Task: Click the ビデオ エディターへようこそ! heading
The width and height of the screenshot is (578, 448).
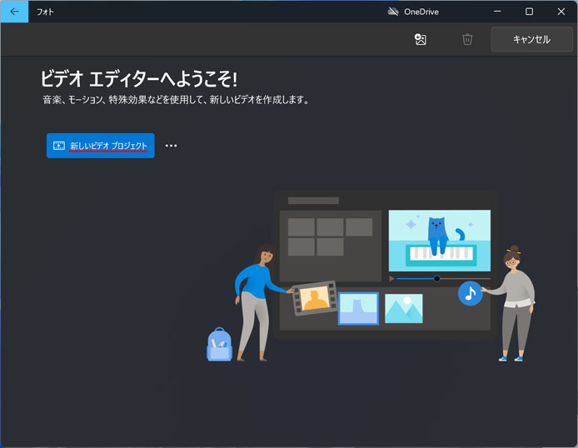Action: coord(138,78)
